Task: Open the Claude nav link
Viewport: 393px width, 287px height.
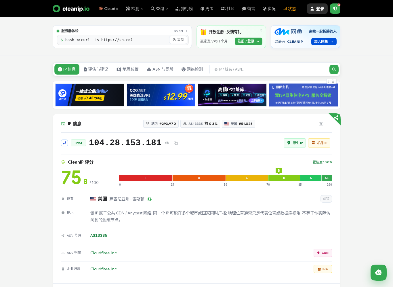Action: point(108,9)
